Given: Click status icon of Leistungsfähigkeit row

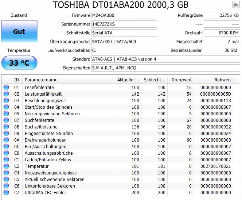Looking at the screenshot, I should click(x=6, y=94).
